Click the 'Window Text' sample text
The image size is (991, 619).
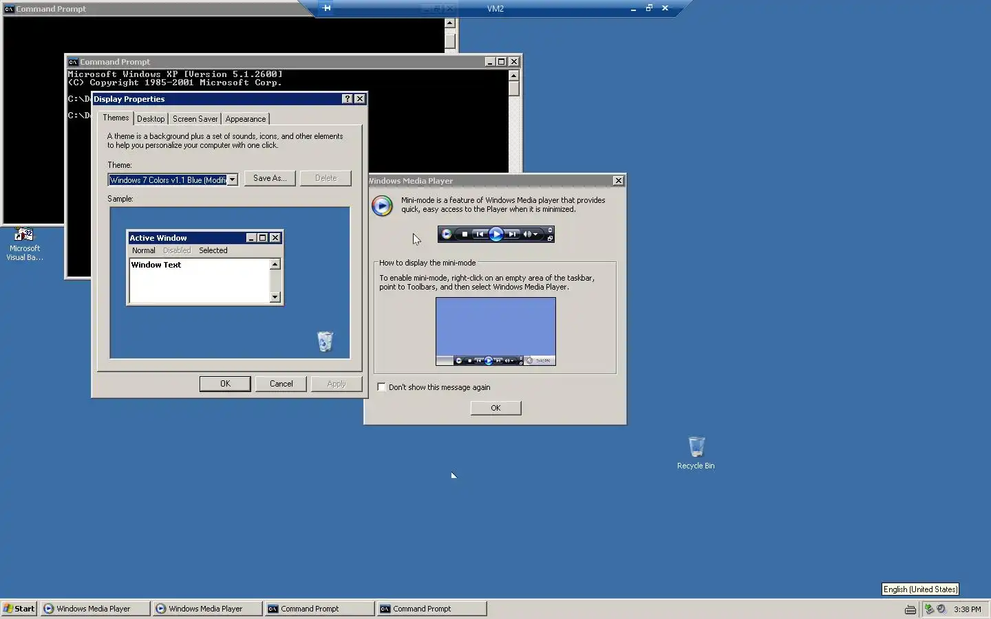156,265
